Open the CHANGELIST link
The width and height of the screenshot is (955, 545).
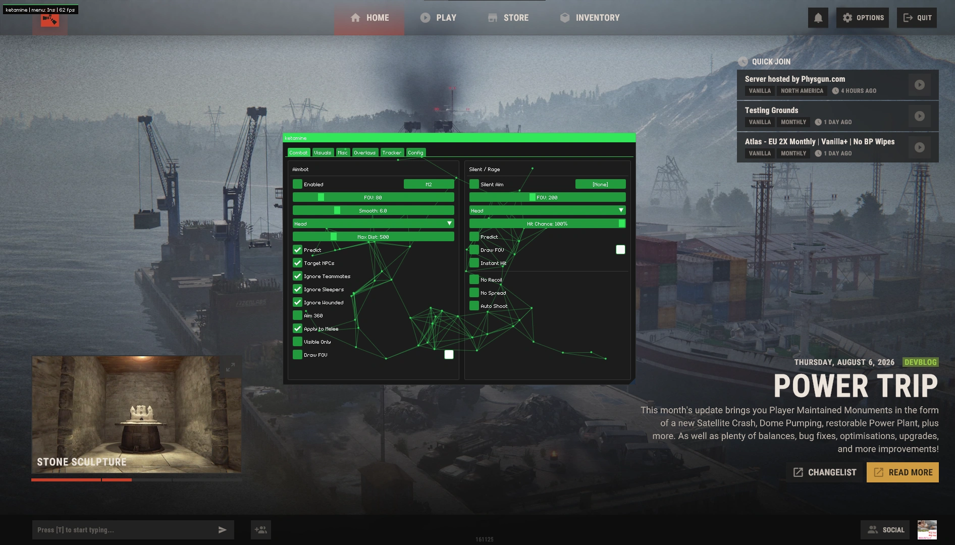(825, 472)
